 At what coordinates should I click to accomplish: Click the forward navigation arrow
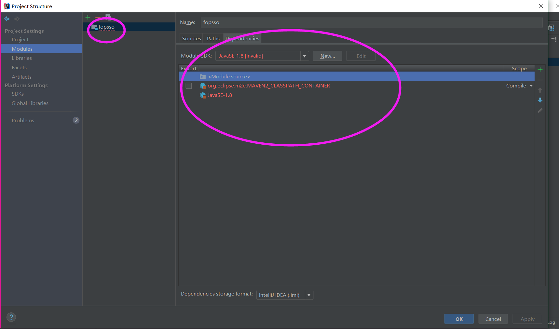point(17,19)
